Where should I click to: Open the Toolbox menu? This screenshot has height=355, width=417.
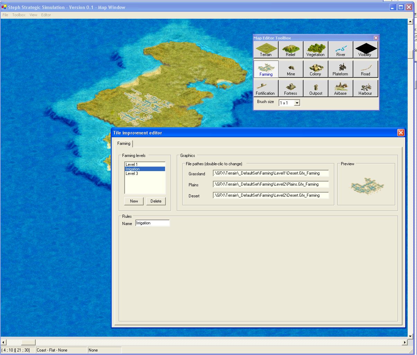click(x=19, y=15)
